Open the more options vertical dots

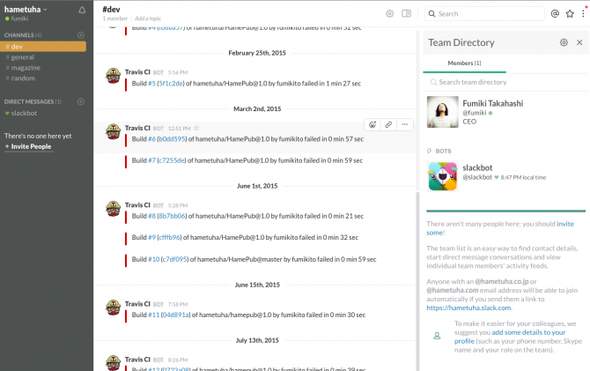[583, 13]
